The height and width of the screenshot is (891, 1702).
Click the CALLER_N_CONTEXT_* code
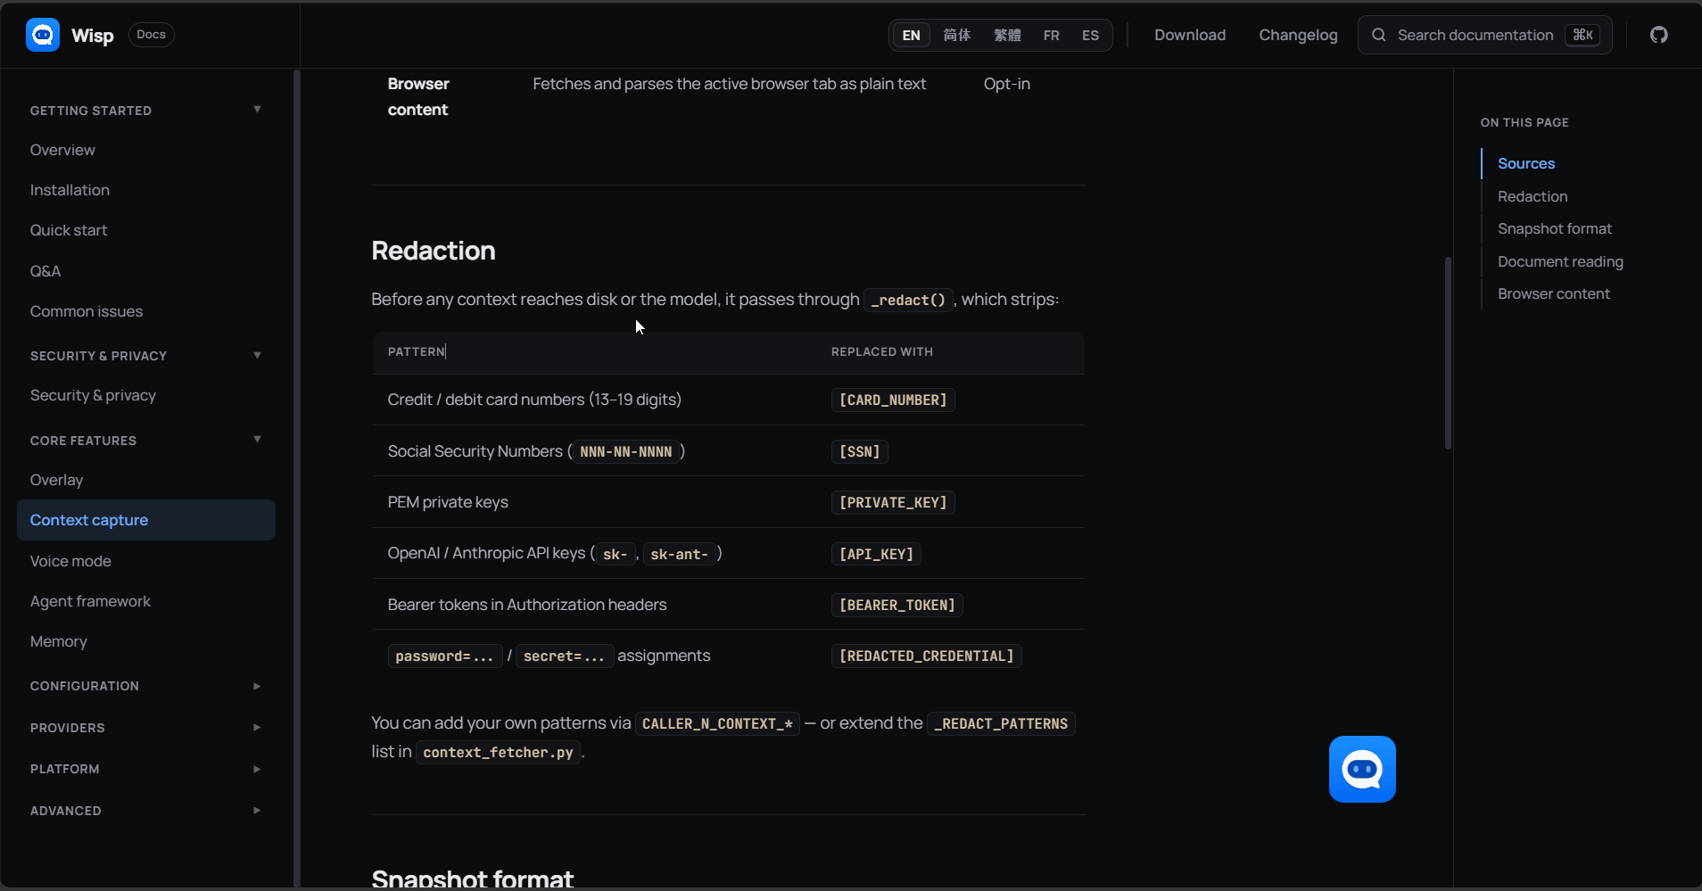tap(717, 723)
